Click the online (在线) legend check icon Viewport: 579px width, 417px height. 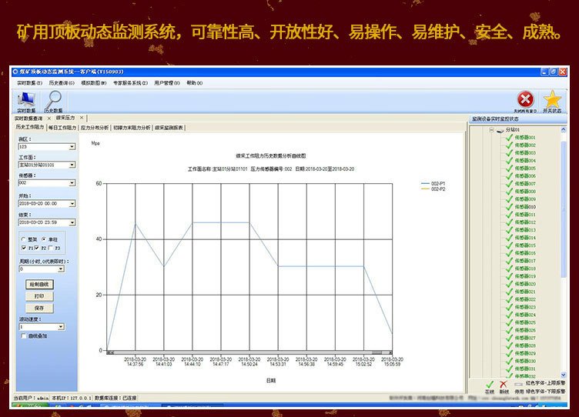point(490,385)
